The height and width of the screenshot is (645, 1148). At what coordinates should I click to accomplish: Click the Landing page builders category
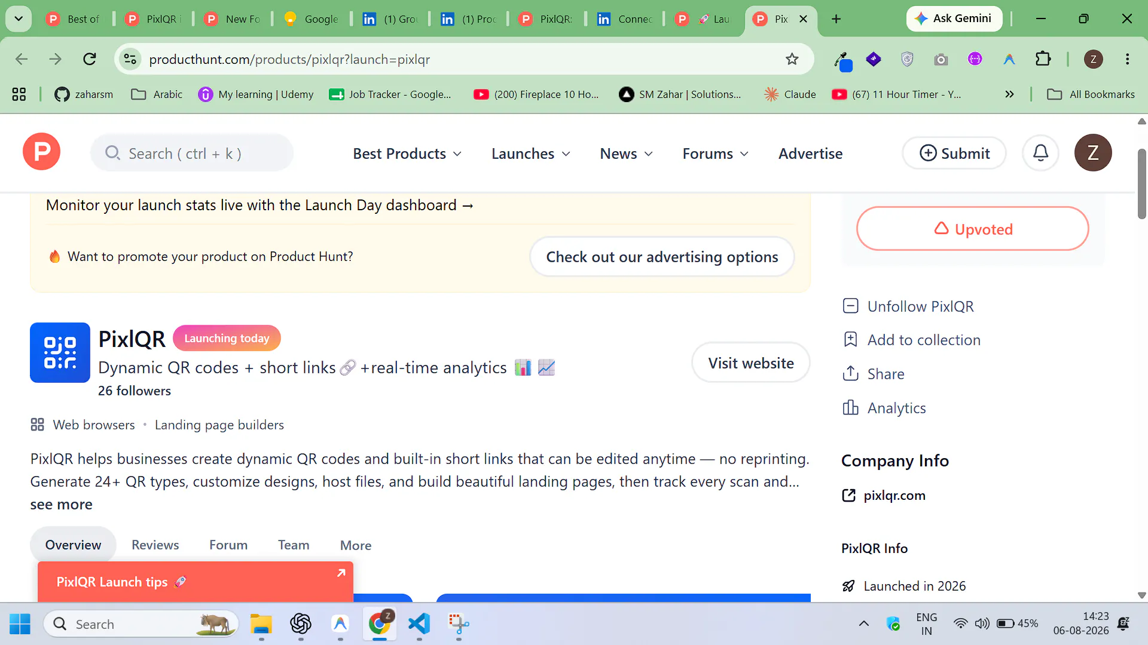pyautogui.click(x=219, y=425)
